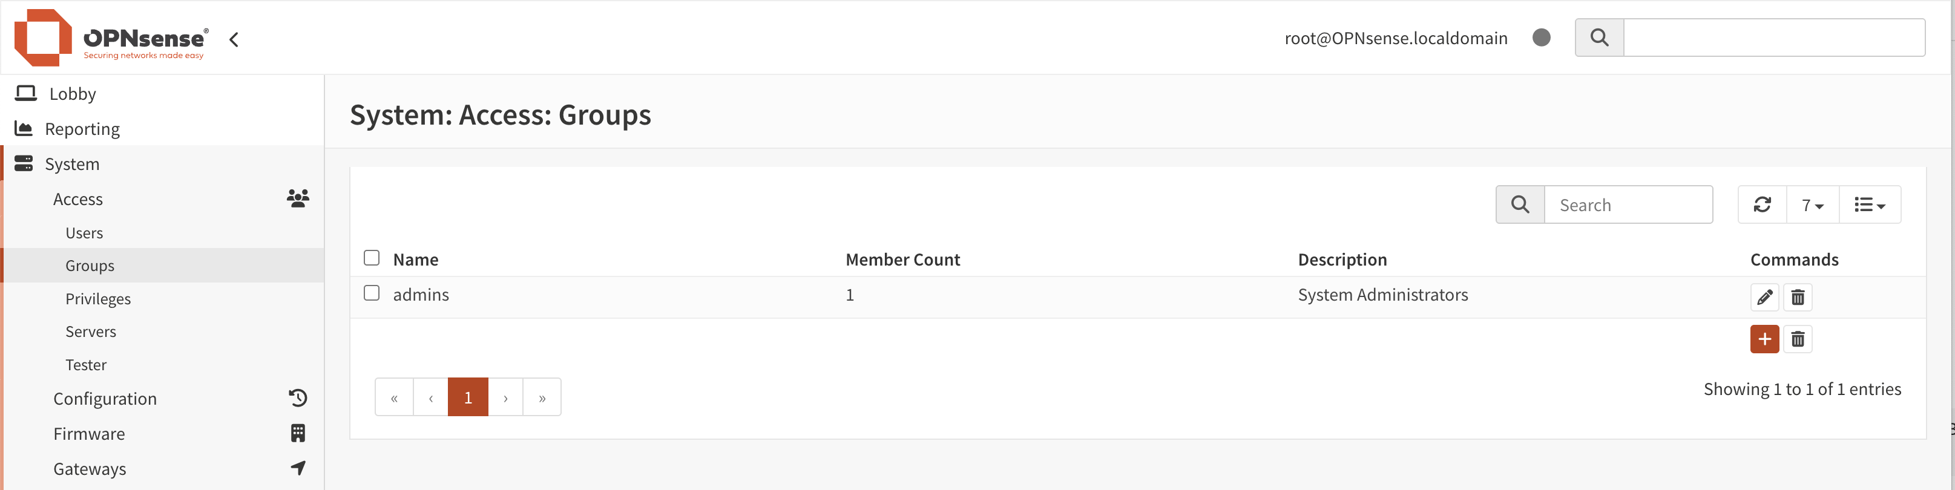Toggle the select-all checkbox in table header
1955x490 pixels.
click(371, 258)
